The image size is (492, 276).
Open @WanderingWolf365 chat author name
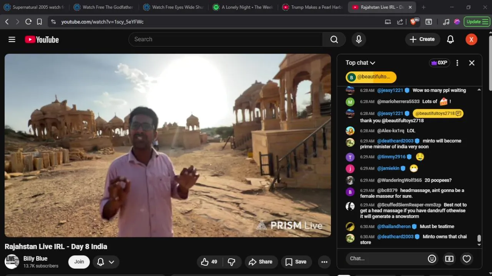399,180
